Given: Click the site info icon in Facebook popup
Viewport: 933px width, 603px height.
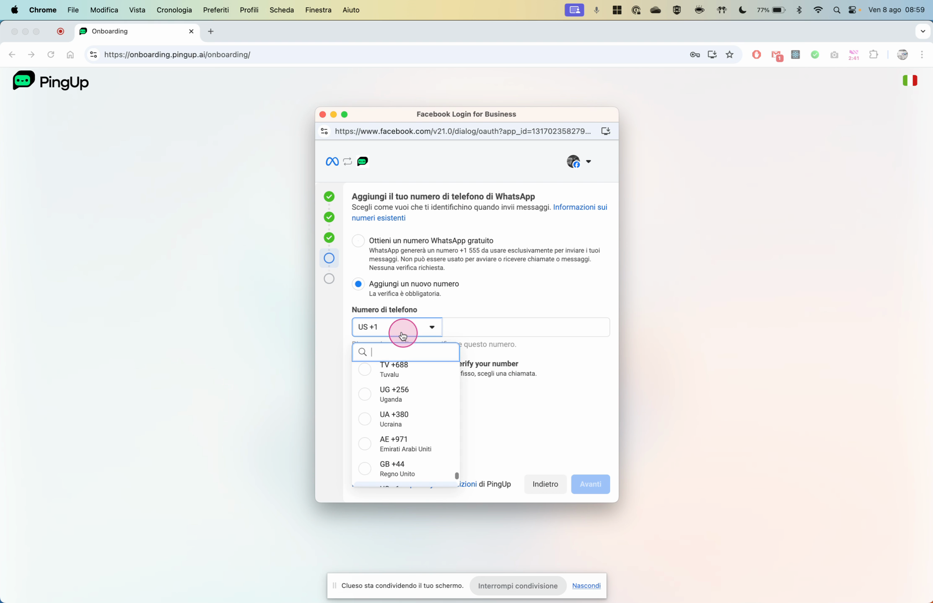Looking at the screenshot, I should [x=324, y=131].
